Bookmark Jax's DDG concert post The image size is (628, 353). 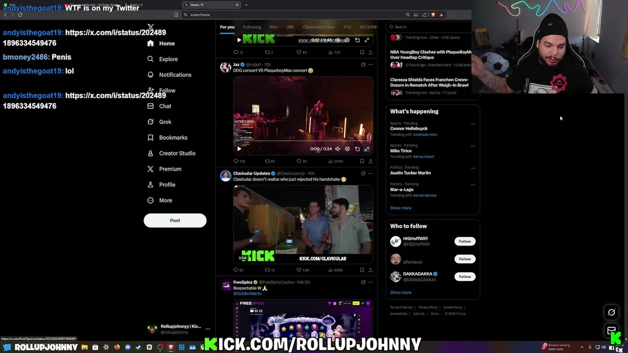coord(362,161)
